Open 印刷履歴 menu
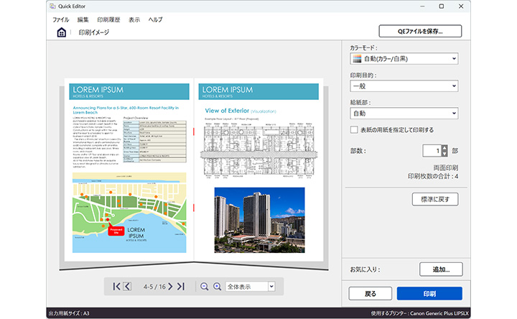517x319 pixels. 108,20
